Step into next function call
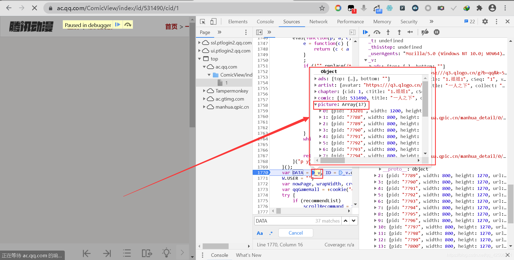The image size is (514, 260). click(x=388, y=32)
